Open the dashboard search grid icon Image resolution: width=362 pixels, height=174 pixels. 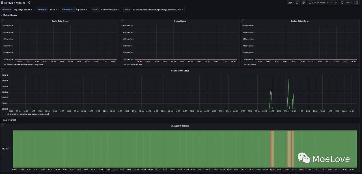pyautogui.click(x=2, y=3)
